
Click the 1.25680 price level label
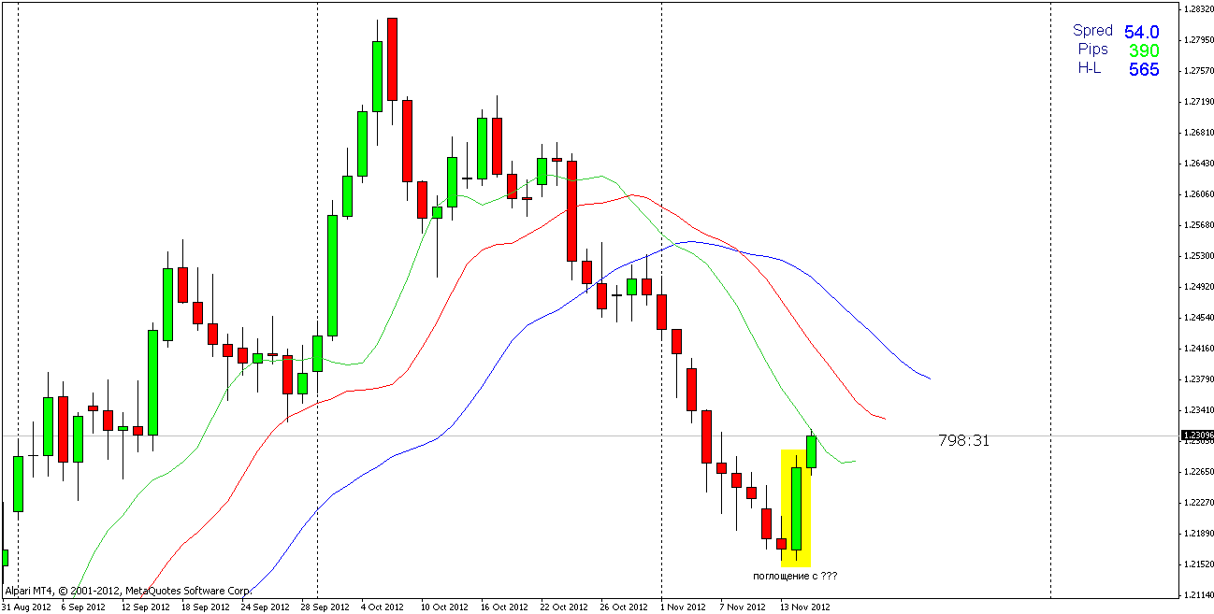(x=1198, y=224)
